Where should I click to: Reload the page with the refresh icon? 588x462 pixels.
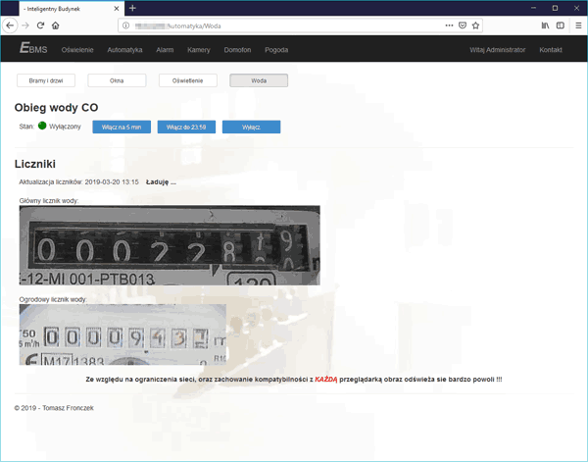40,25
